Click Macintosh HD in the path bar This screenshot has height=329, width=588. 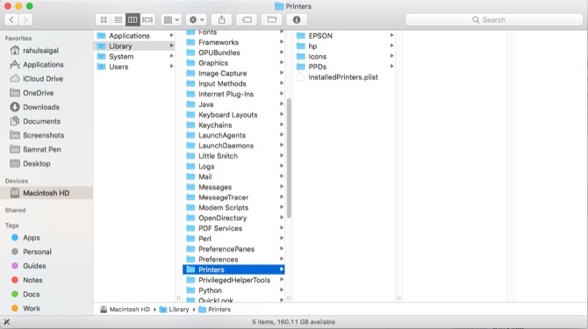125,310
